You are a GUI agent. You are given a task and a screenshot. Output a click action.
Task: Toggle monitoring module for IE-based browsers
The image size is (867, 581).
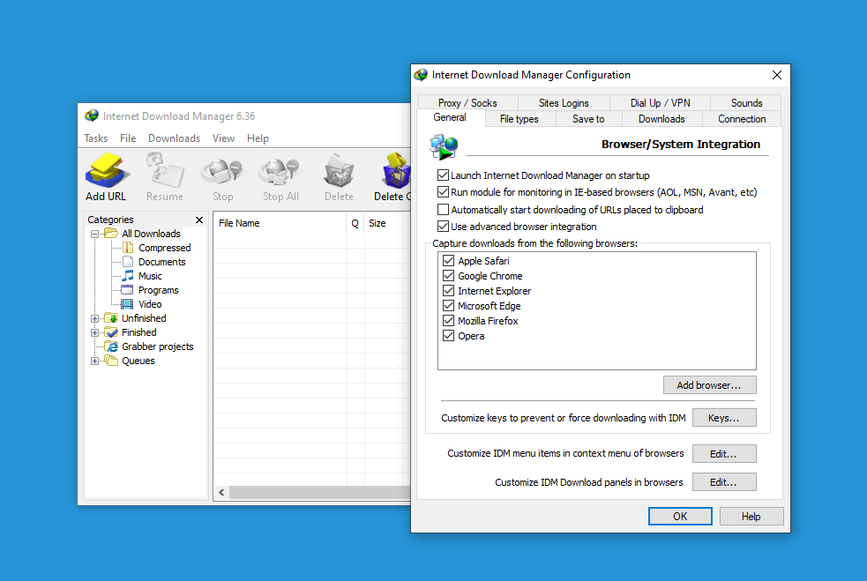443,192
